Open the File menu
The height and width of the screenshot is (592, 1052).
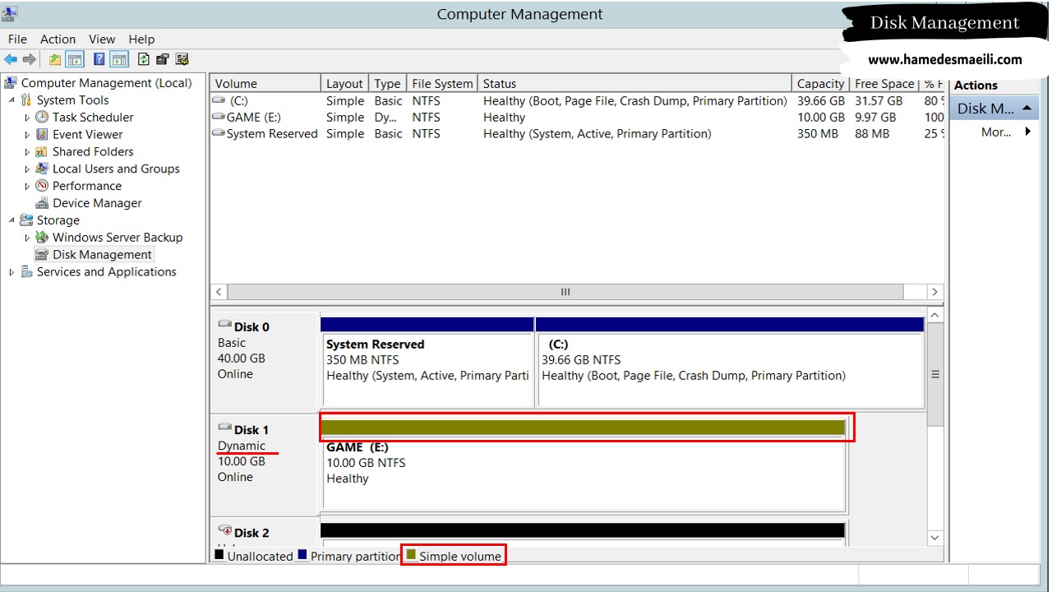click(17, 39)
